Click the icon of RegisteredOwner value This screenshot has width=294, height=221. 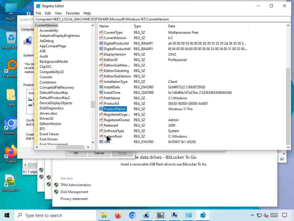tap(101, 120)
